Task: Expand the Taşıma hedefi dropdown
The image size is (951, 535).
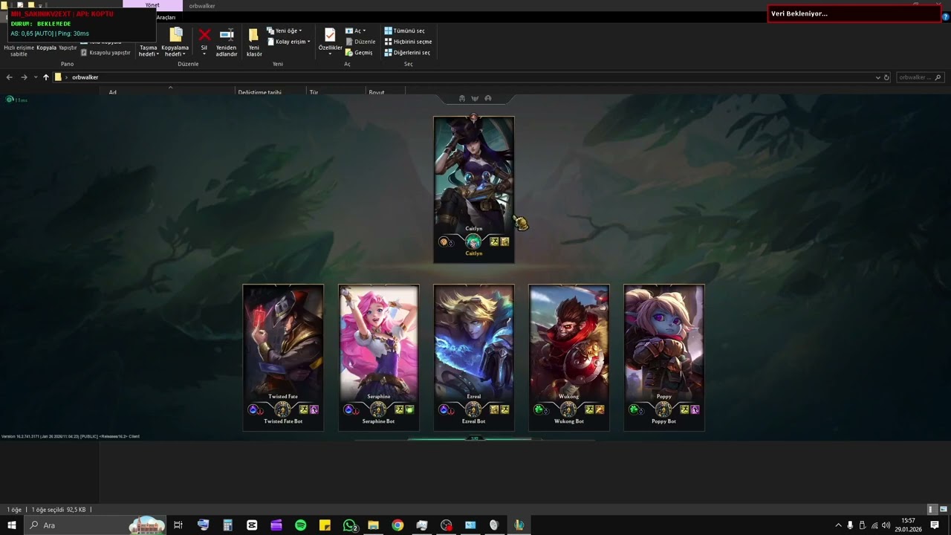Action: tap(149, 51)
